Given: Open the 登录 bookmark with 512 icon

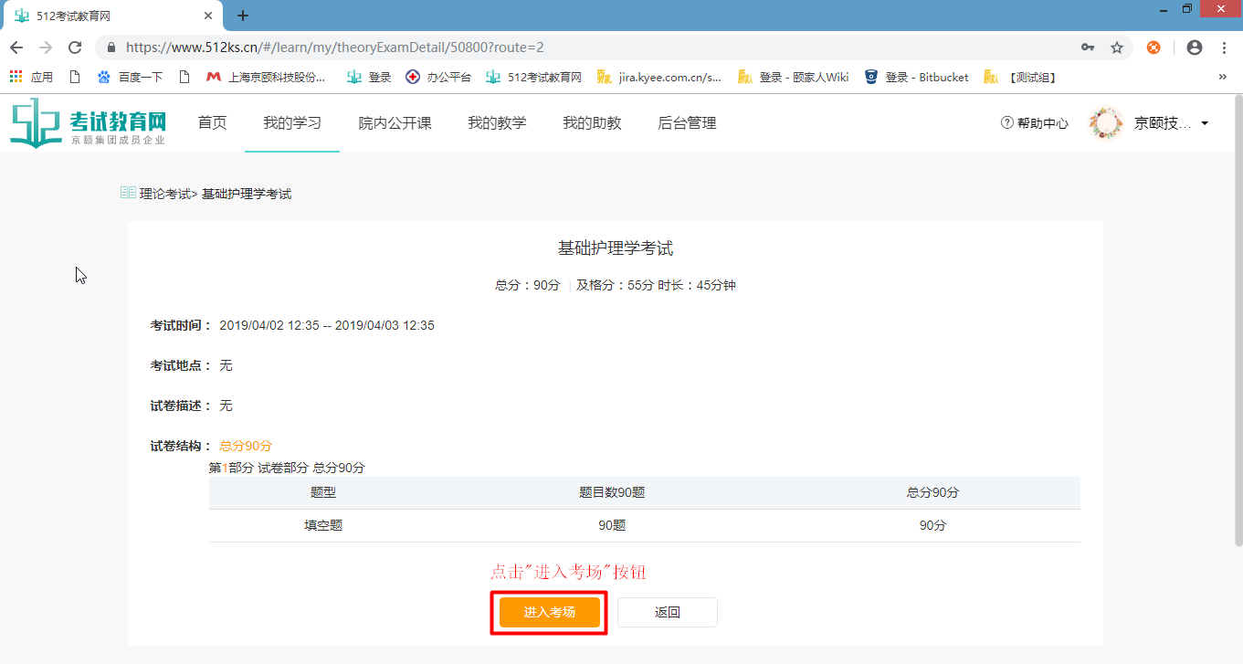Looking at the screenshot, I should [x=369, y=77].
